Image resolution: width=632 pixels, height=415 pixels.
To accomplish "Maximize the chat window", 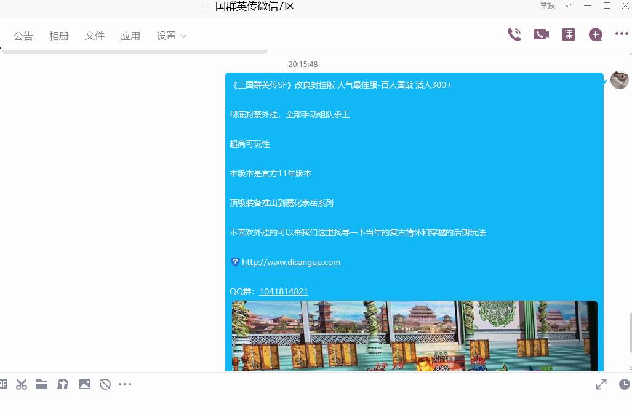I will click(x=607, y=6).
